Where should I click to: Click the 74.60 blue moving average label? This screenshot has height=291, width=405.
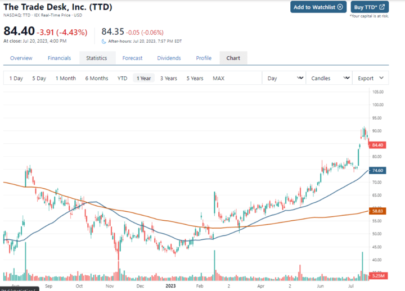(377, 170)
